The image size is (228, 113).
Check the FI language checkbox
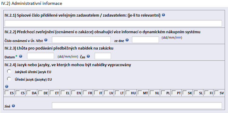tap(206, 92)
